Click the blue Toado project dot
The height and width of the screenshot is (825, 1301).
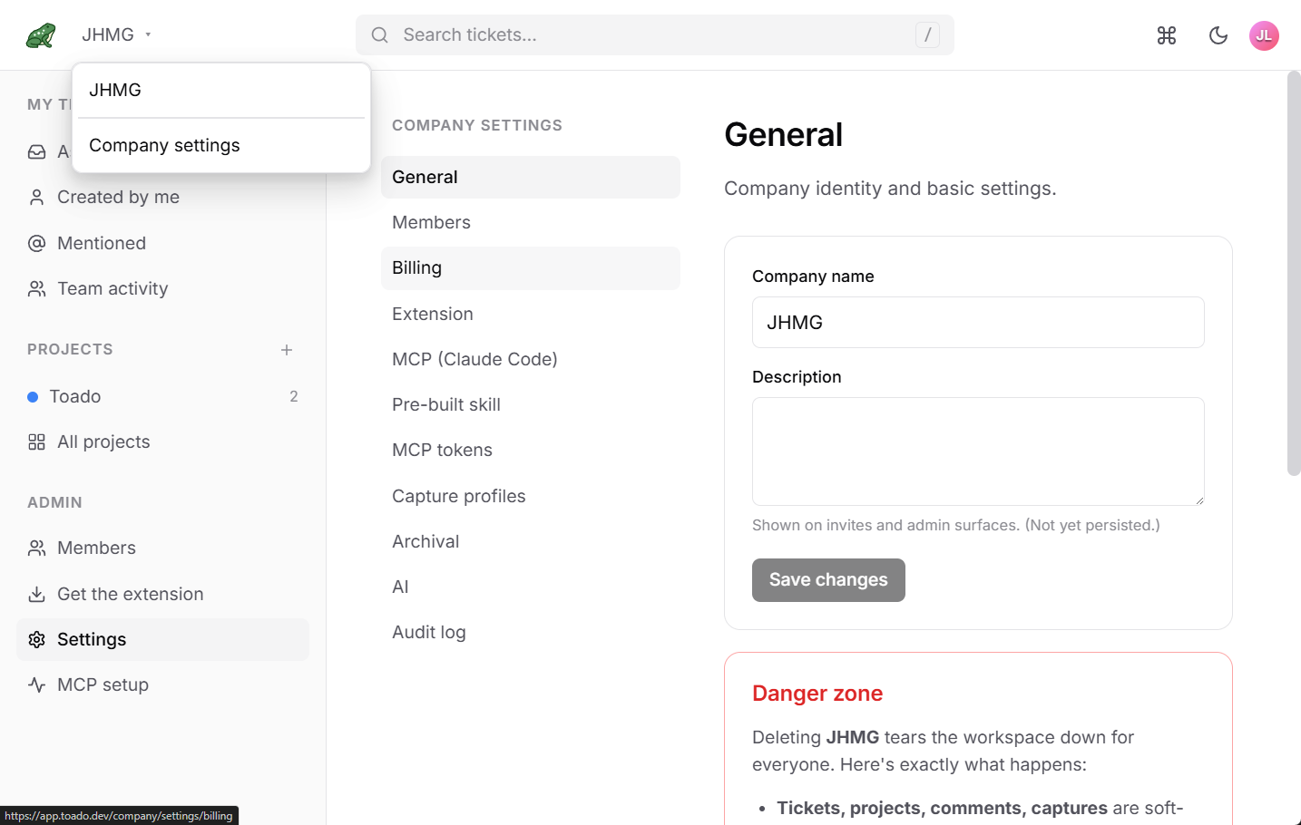(x=33, y=397)
